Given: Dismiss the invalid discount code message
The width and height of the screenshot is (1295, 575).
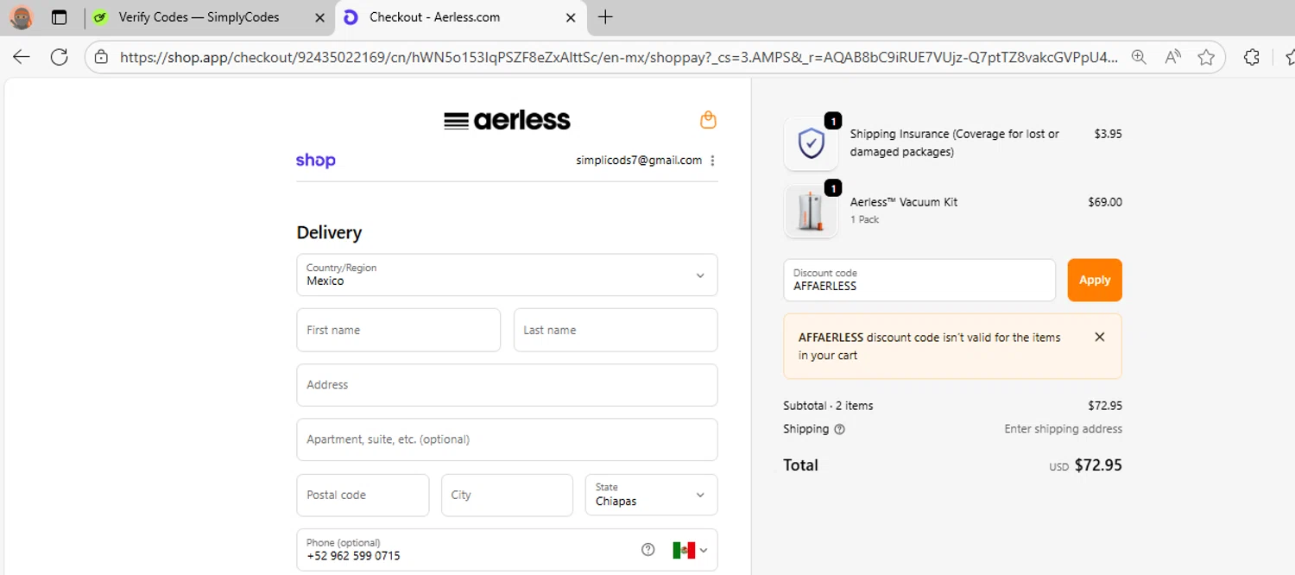Looking at the screenshot, I should point(1100,338).
